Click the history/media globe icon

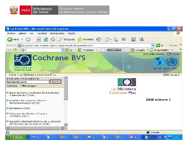[x=99, y=39]
